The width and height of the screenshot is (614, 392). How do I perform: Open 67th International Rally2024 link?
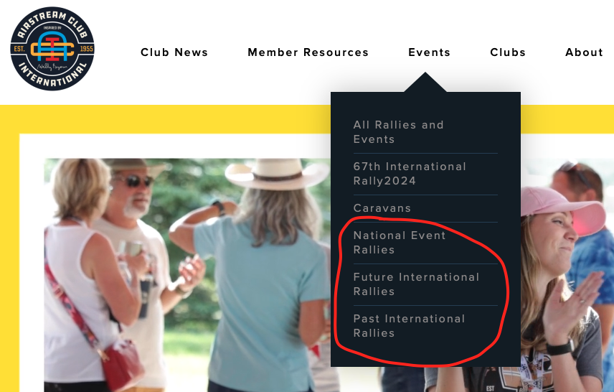point(410,174)
